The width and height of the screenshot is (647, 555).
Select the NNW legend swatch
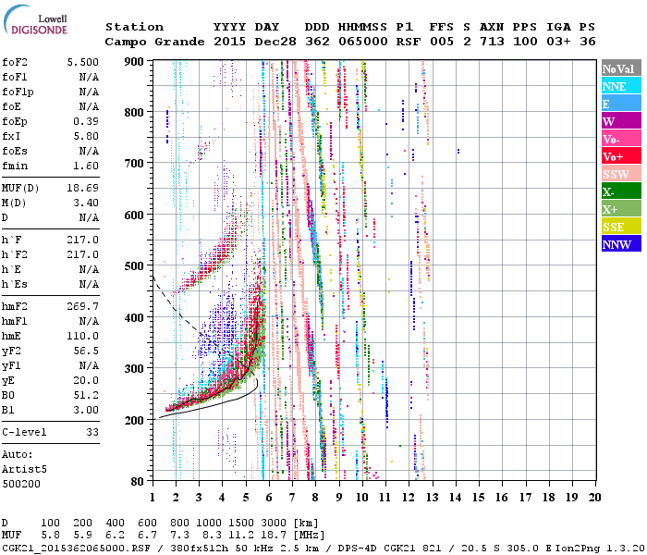[621, 243]
